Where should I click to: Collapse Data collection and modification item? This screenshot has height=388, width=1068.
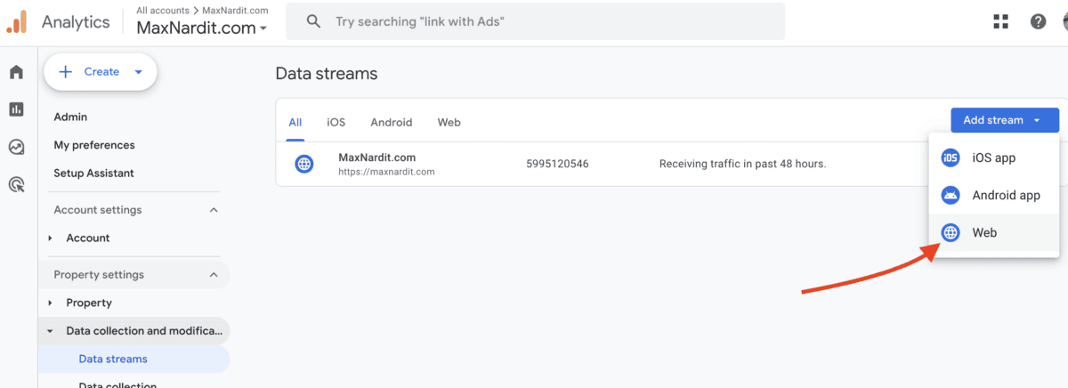click(51, 331)
